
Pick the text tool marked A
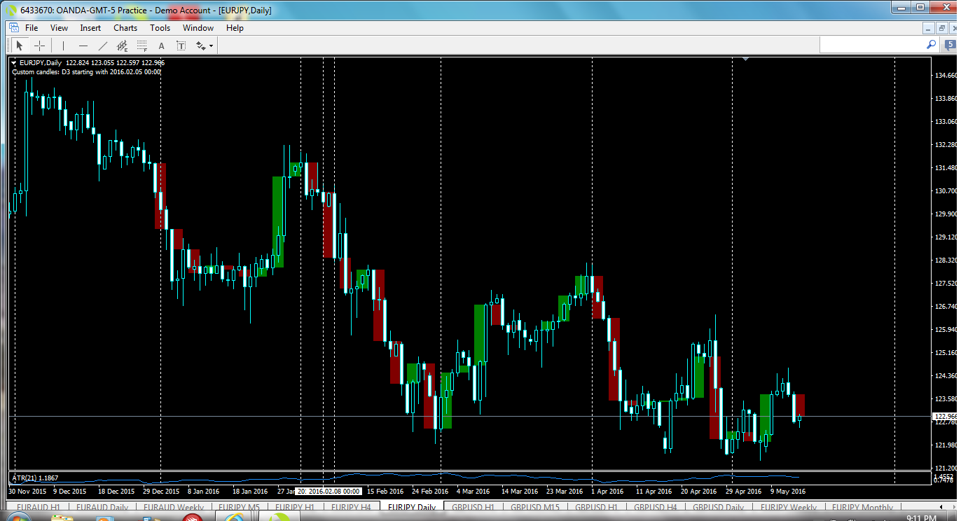[161, 46]
